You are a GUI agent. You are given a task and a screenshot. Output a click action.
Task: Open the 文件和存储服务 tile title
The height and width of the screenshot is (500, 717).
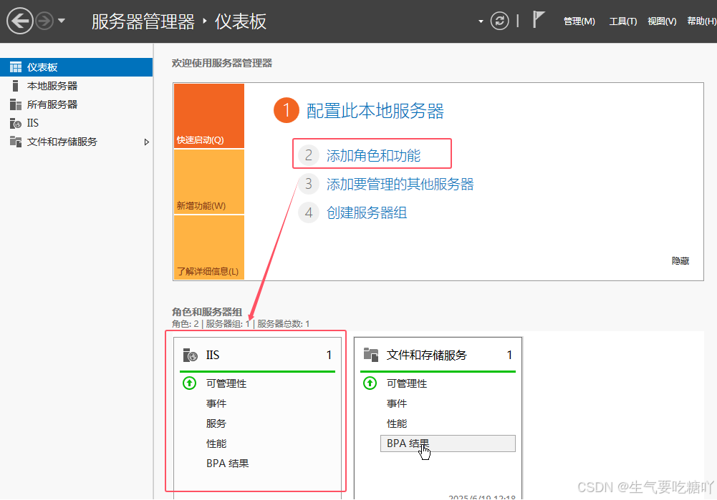[x=427, y=355]
